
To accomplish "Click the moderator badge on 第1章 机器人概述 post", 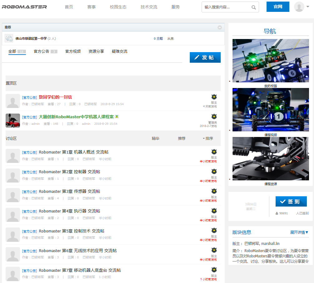I will tap(214, 152).
